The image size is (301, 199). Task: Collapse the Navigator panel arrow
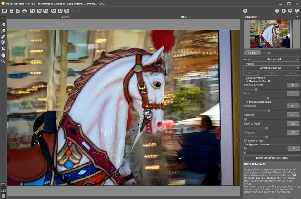tap(297, 17)
